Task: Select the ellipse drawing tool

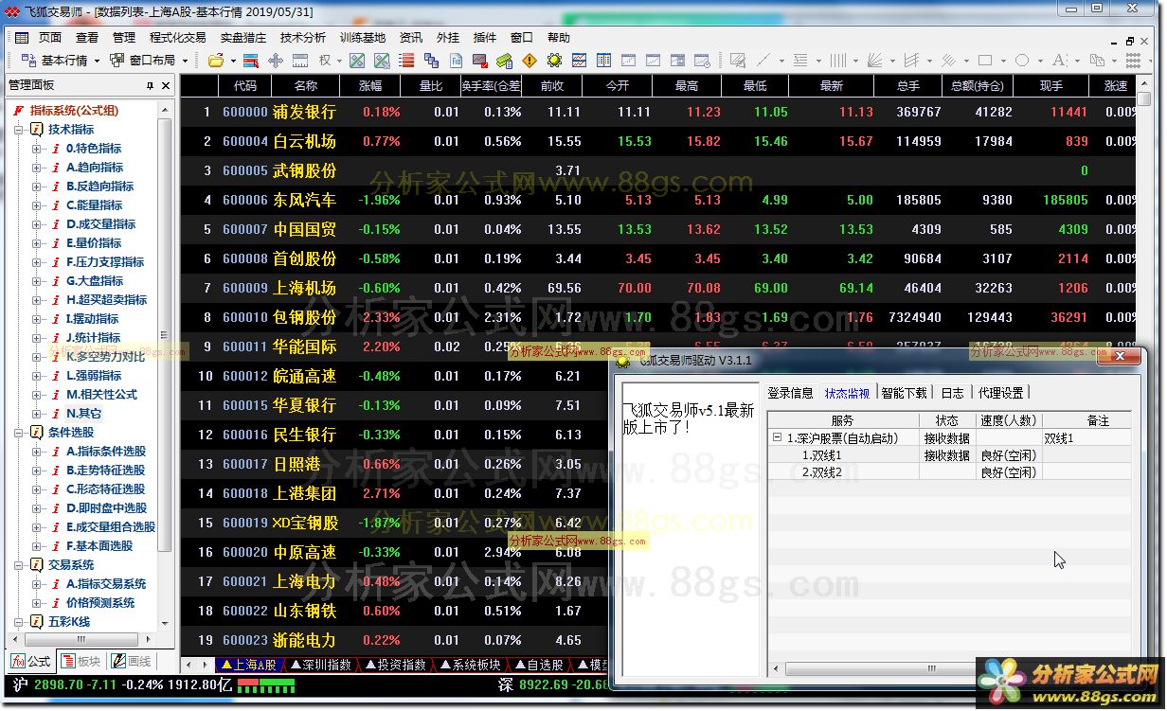Action: 1021,61
